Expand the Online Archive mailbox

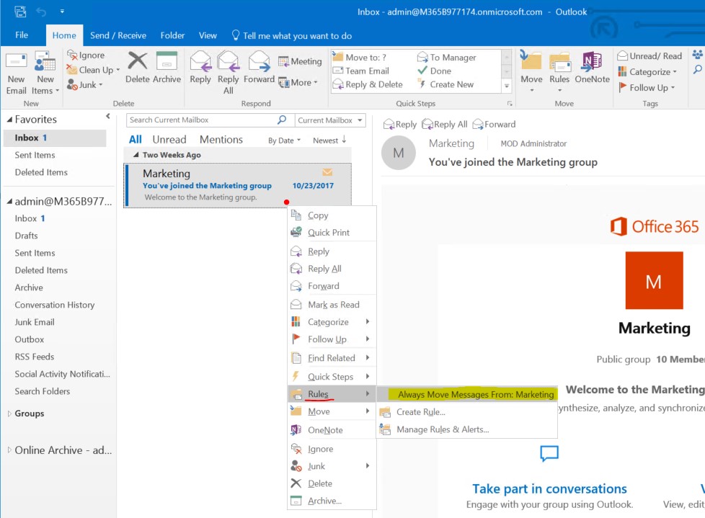(9, 450)
